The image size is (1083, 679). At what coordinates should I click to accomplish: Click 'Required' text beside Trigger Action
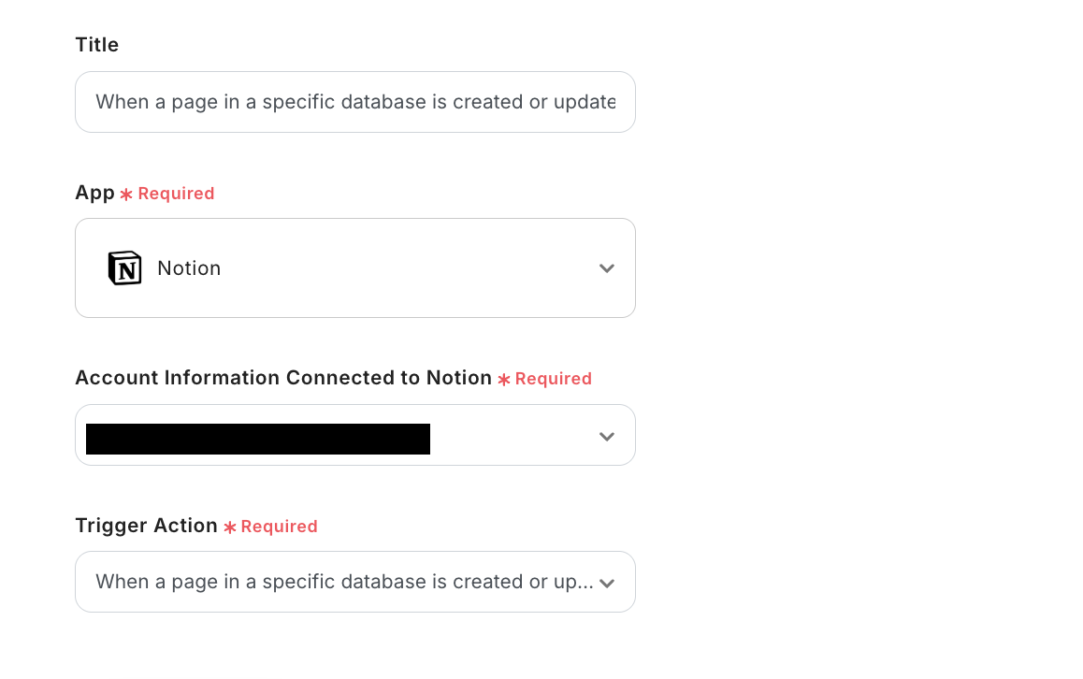(x=279, y=527)
